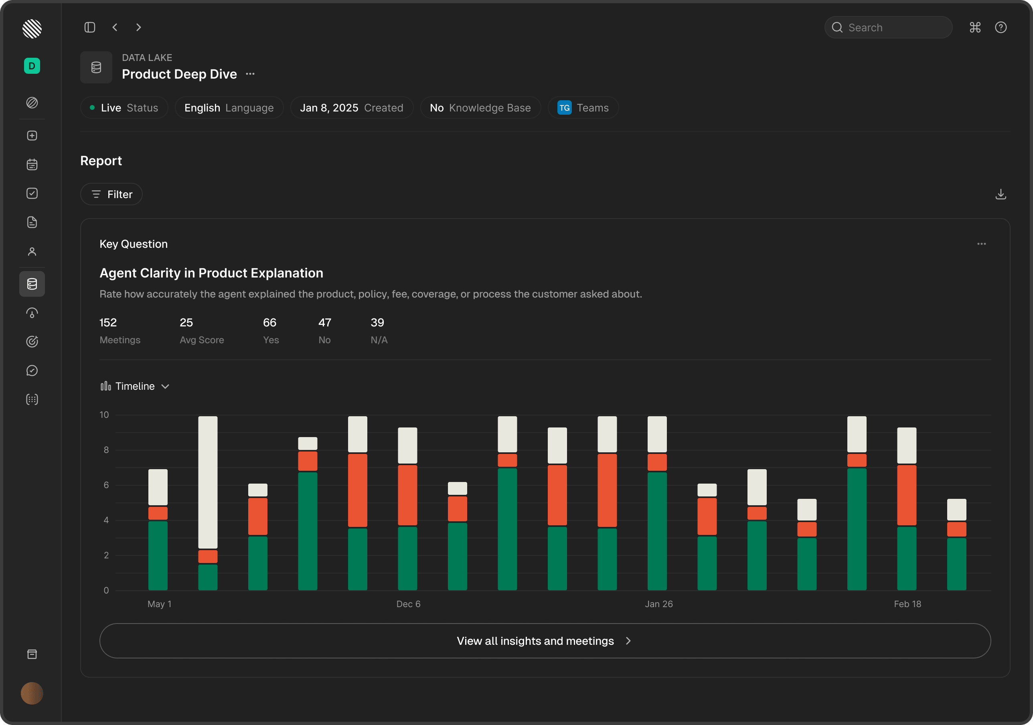Open the bracketed dots sidebar icon

(x=32, y=399)
